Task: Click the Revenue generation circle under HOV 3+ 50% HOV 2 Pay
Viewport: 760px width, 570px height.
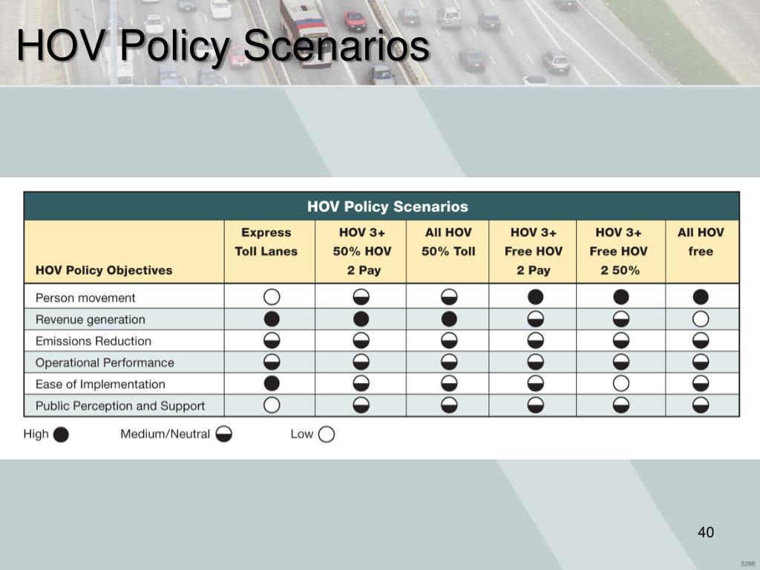Action: pyautogui.click(x=361, y=318)
